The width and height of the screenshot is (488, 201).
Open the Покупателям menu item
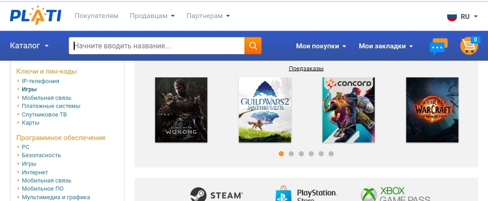point(97,16)
